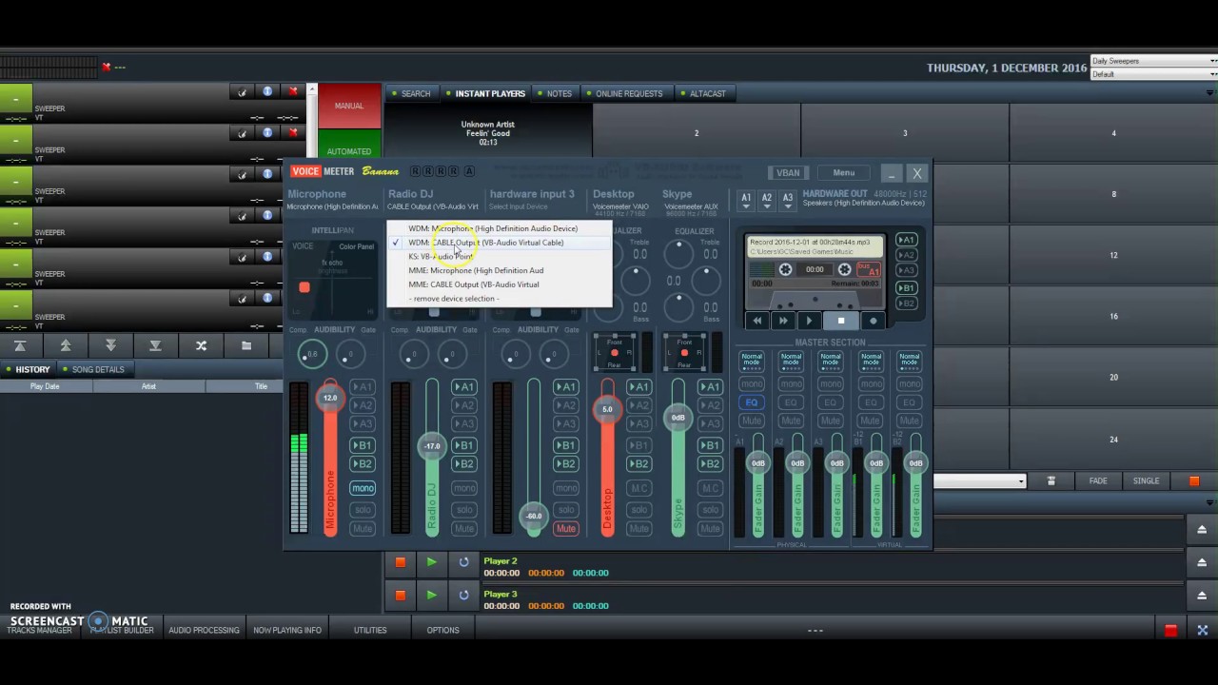Viewport: 1218px width, 685px height.
Task: Click the orange square next to SINGLE
Action: point(1194,481)
